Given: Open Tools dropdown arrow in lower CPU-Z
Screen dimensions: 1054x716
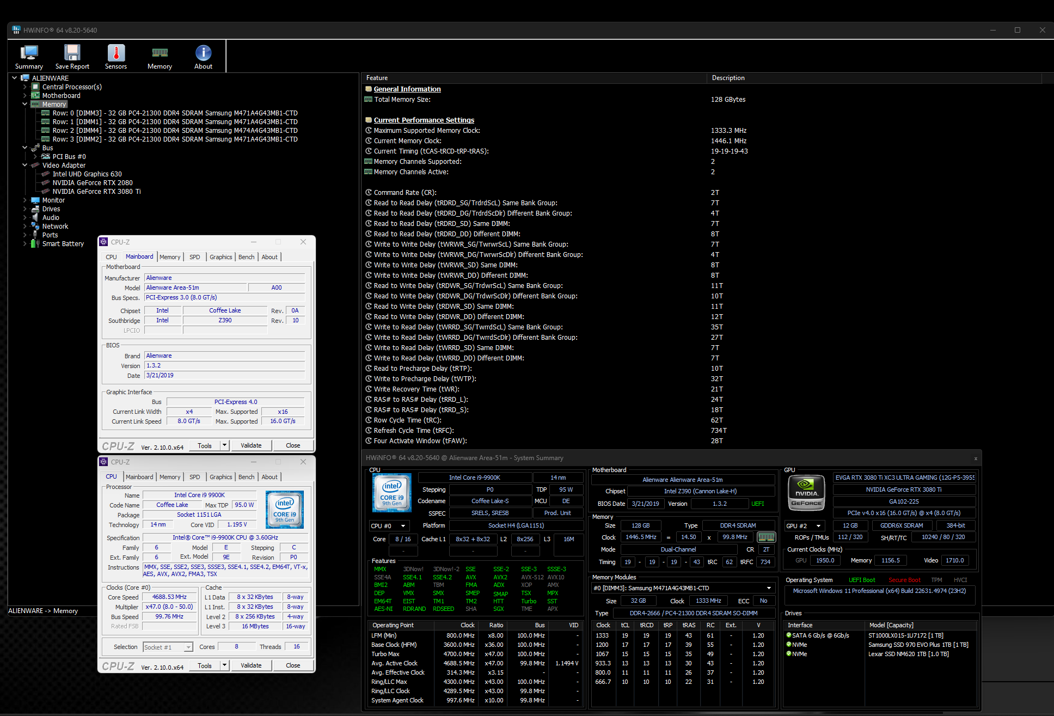Looking at the screenshot, I should click(224, 665).
